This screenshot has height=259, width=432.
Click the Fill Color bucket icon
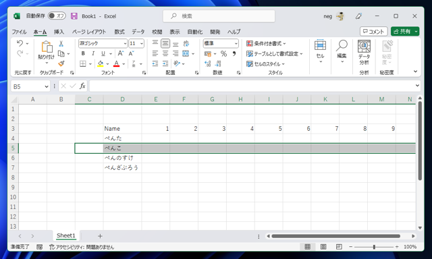pyautogui.click(x=101, y=64)
